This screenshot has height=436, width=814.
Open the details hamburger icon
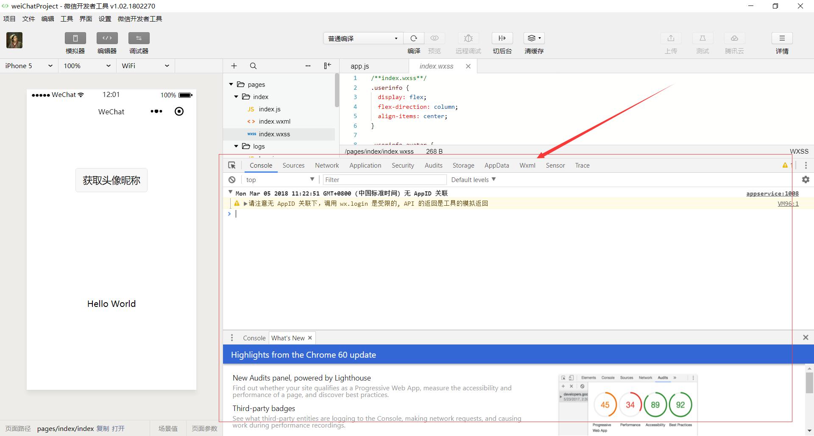tap(782, 38)
